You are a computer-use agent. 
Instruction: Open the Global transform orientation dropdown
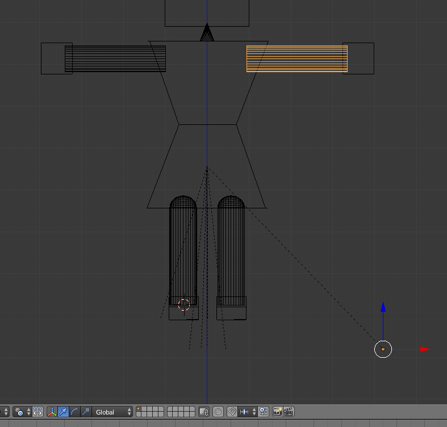coord(113,412)
